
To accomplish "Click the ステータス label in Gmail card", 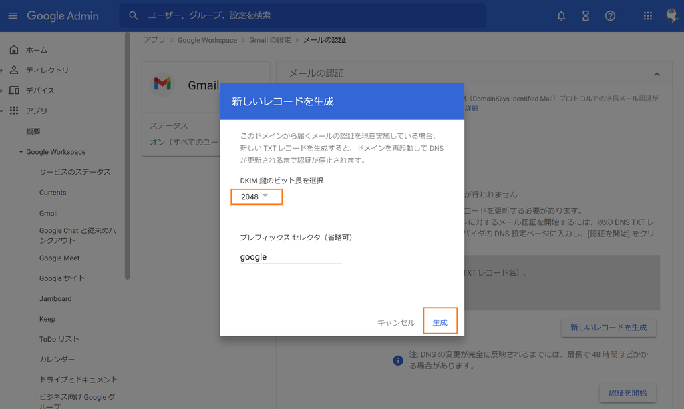I will coord(169,125).
